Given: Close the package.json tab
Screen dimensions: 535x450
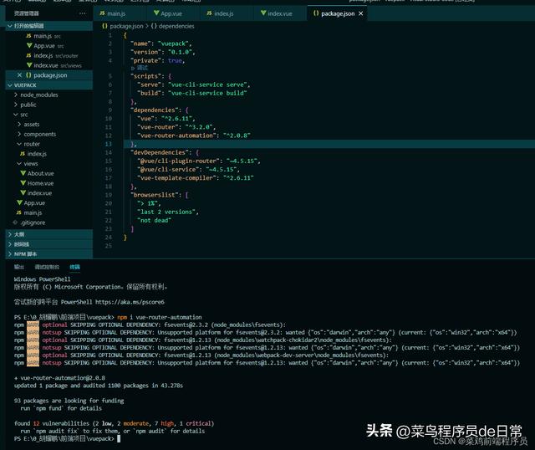Looking at the screenshot, I should point(360,13).
